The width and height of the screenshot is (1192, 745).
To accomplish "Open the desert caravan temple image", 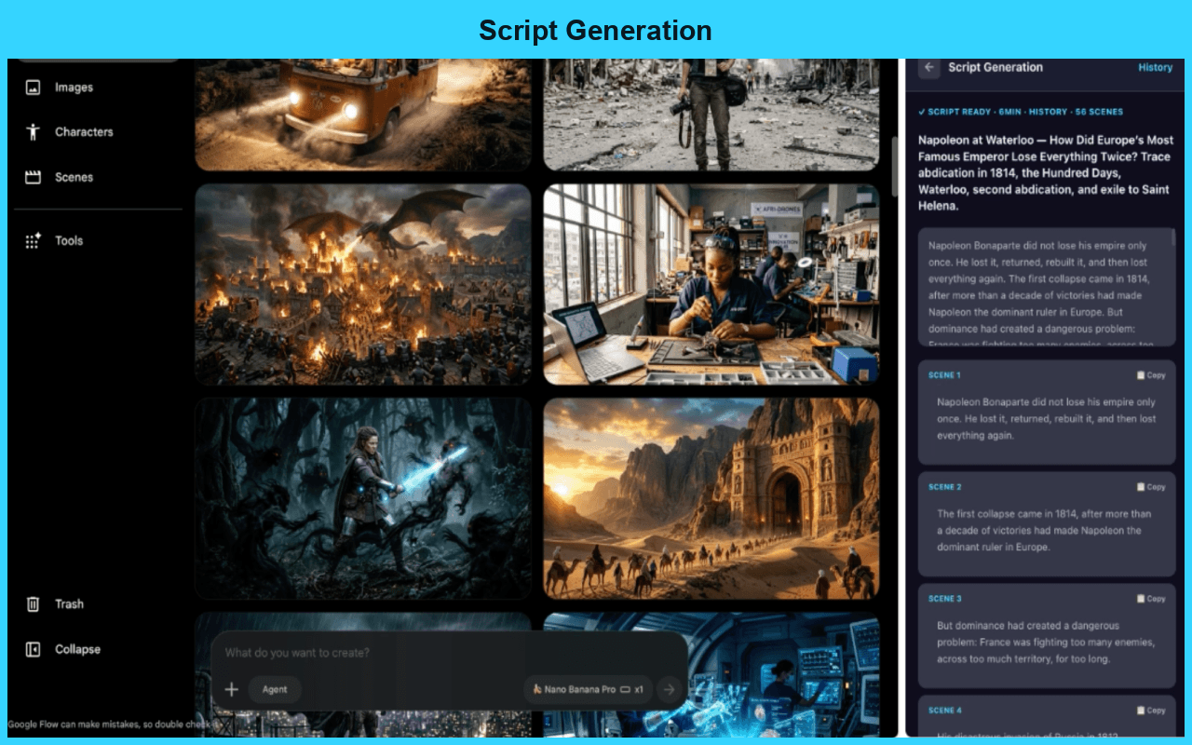I will [711, 498].
